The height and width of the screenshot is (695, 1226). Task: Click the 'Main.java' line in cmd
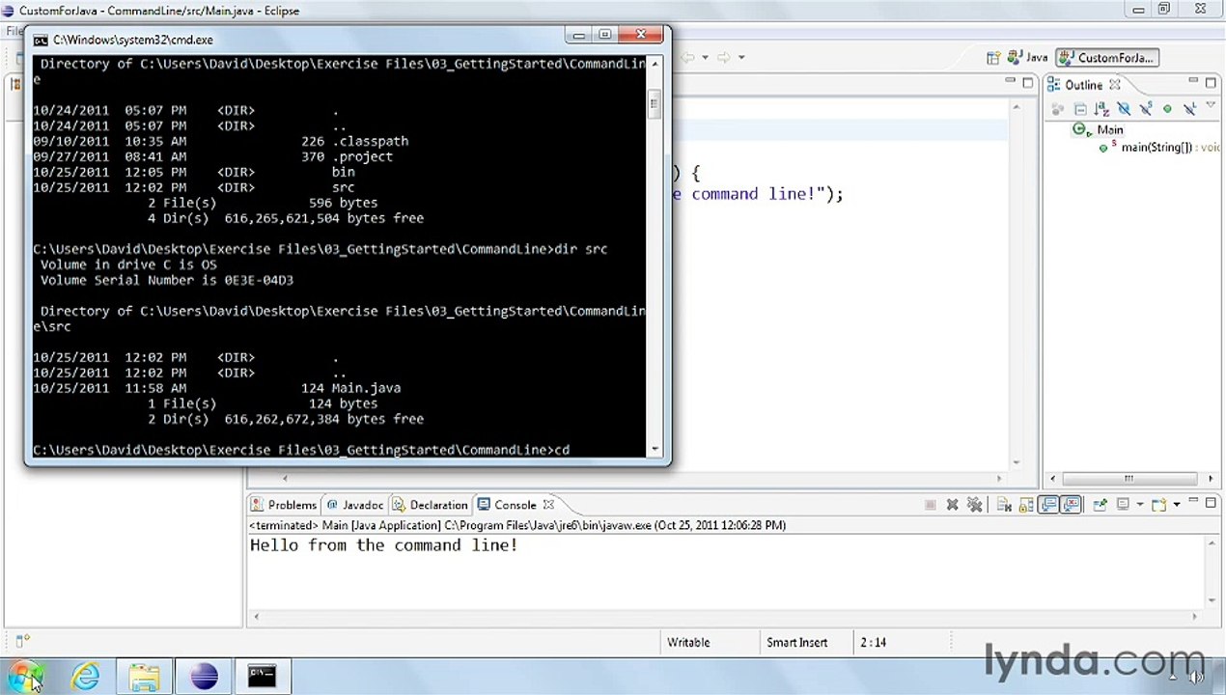coord(217,388)
